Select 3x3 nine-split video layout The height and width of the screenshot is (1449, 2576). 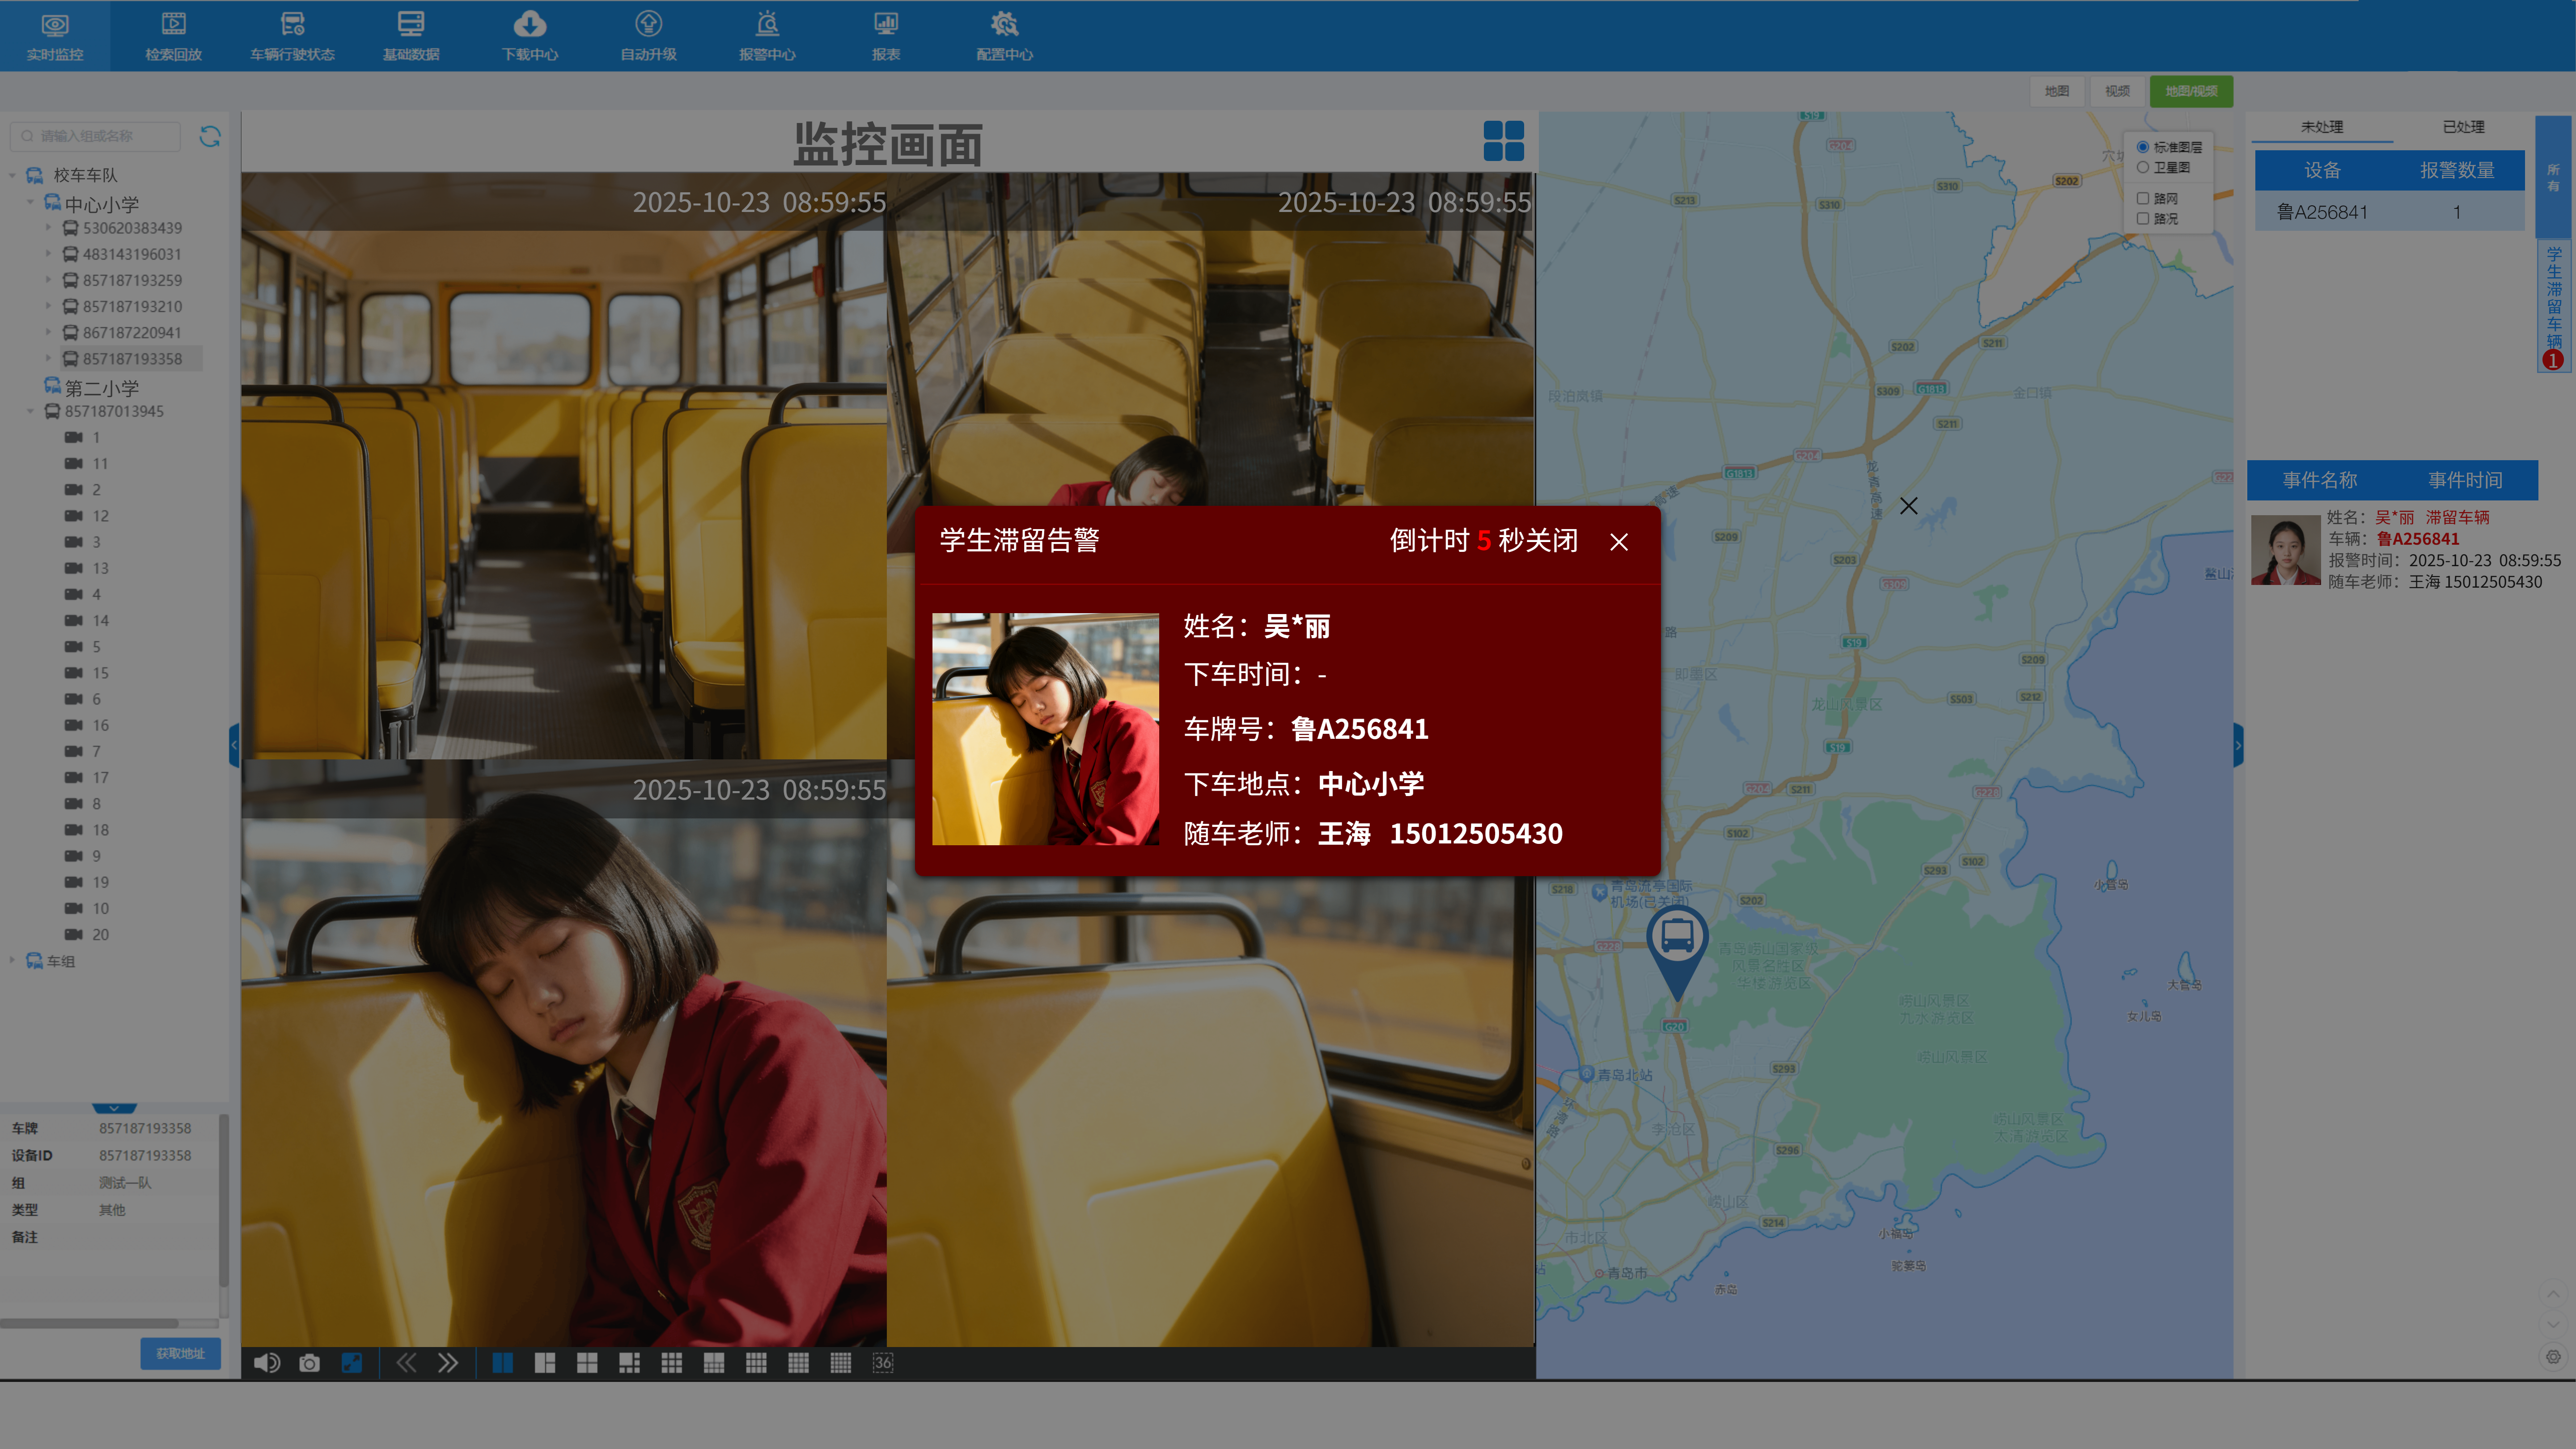(x=672, y=1363)
